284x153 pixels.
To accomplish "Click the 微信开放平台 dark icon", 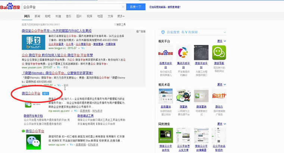I will tap(201, 53).
